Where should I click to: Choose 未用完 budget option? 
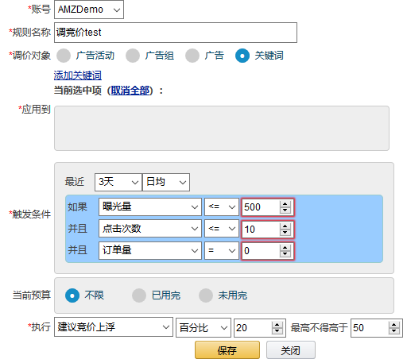coord(206,295)
